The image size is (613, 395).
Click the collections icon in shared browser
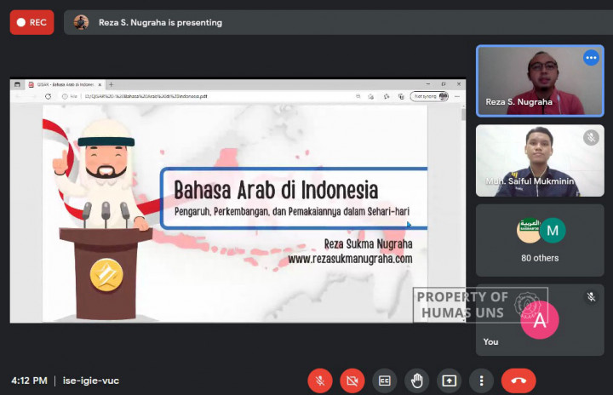(x=401, y=96)
